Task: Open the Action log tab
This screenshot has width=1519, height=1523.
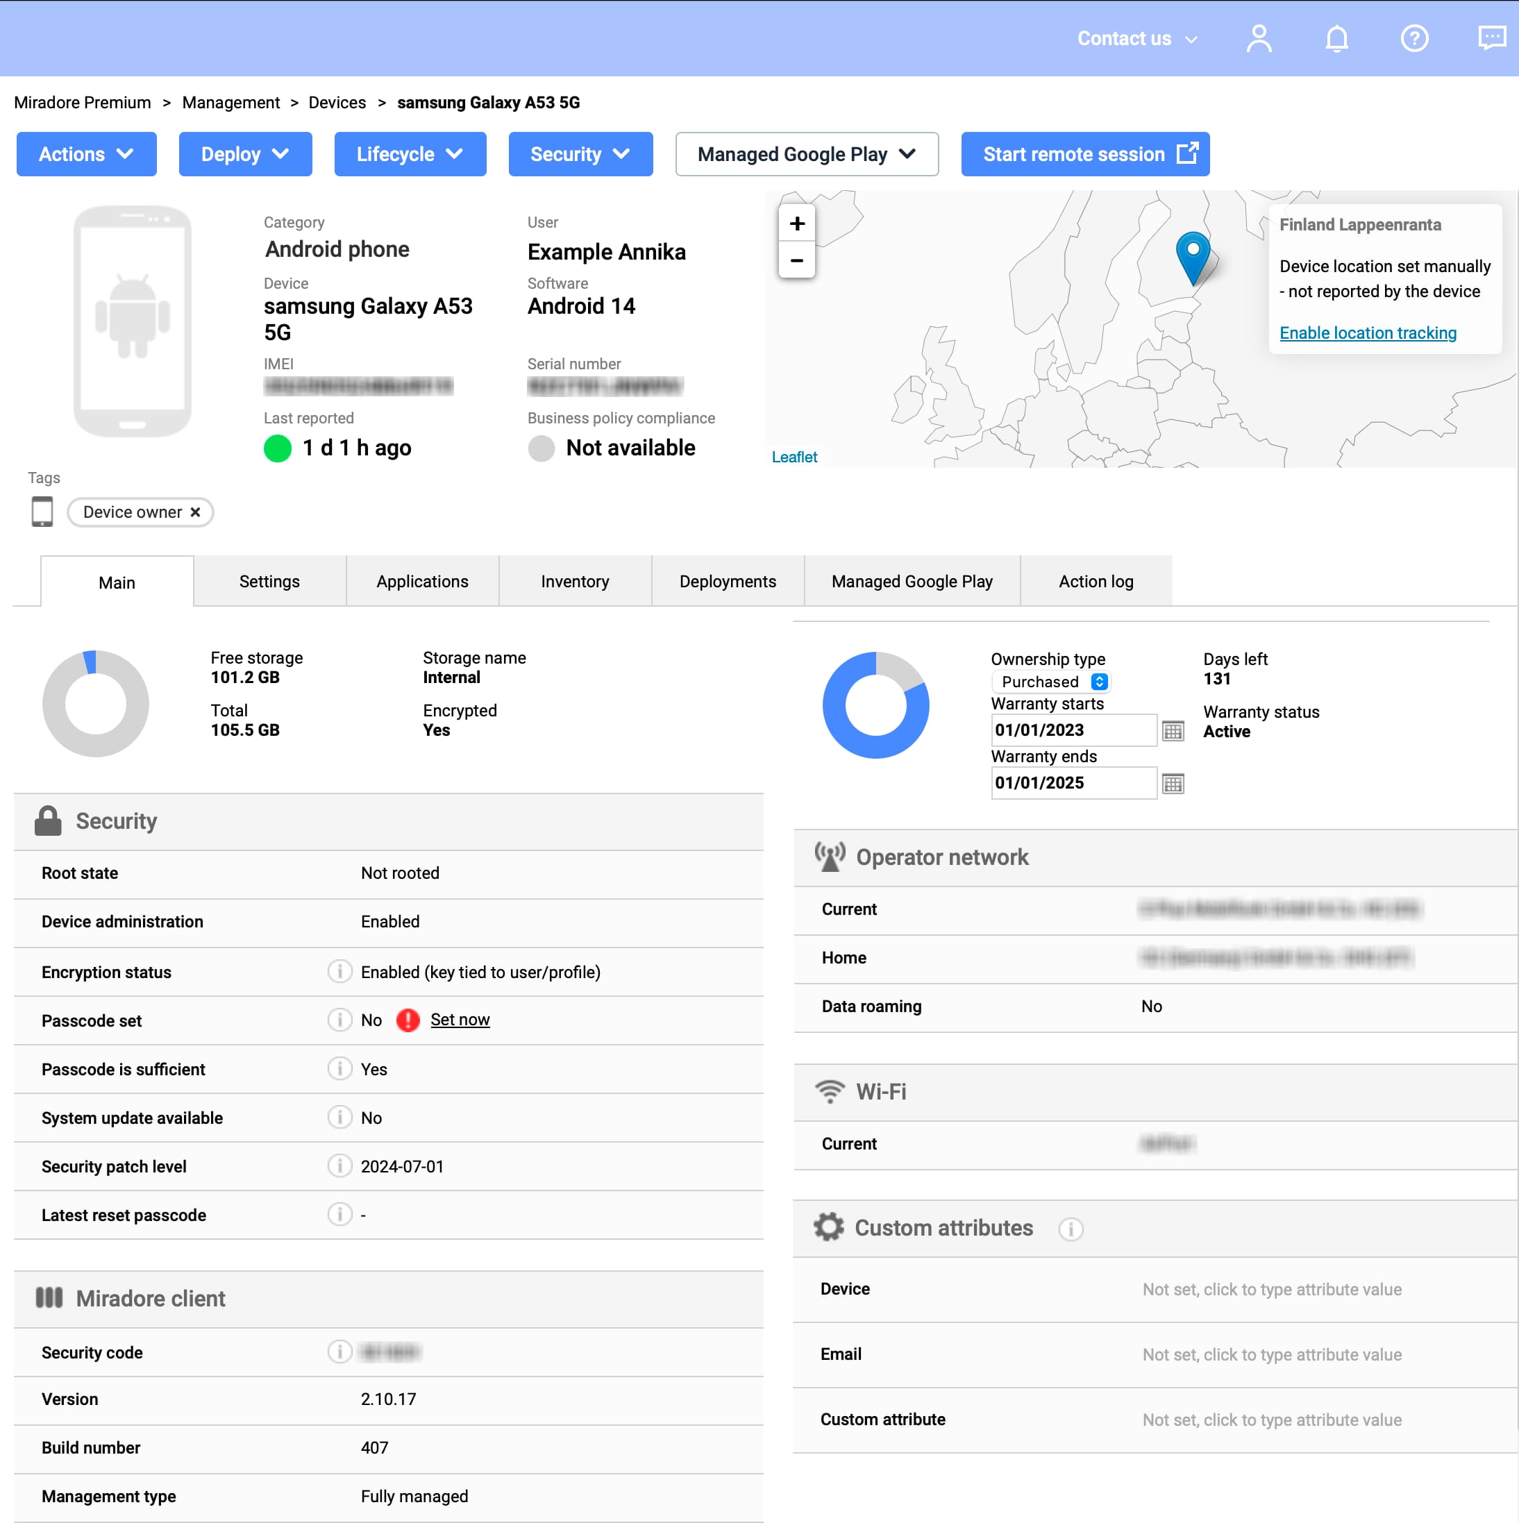Action: point(1095,582)
